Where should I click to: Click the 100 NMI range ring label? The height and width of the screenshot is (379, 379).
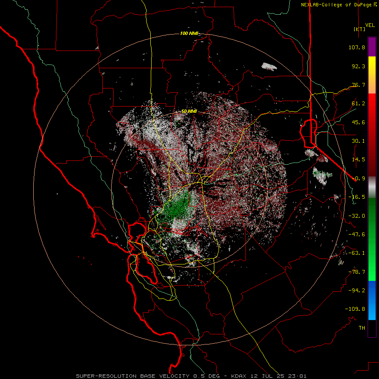point(189,33)
